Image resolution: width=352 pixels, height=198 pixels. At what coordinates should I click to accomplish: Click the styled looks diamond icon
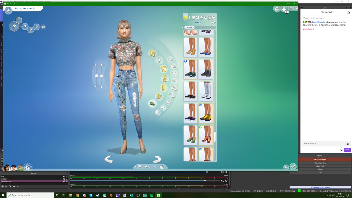pyautogui.click(x=214, y=23)
